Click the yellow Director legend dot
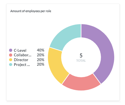Viewport: 125px width, 105px height. 10,60
